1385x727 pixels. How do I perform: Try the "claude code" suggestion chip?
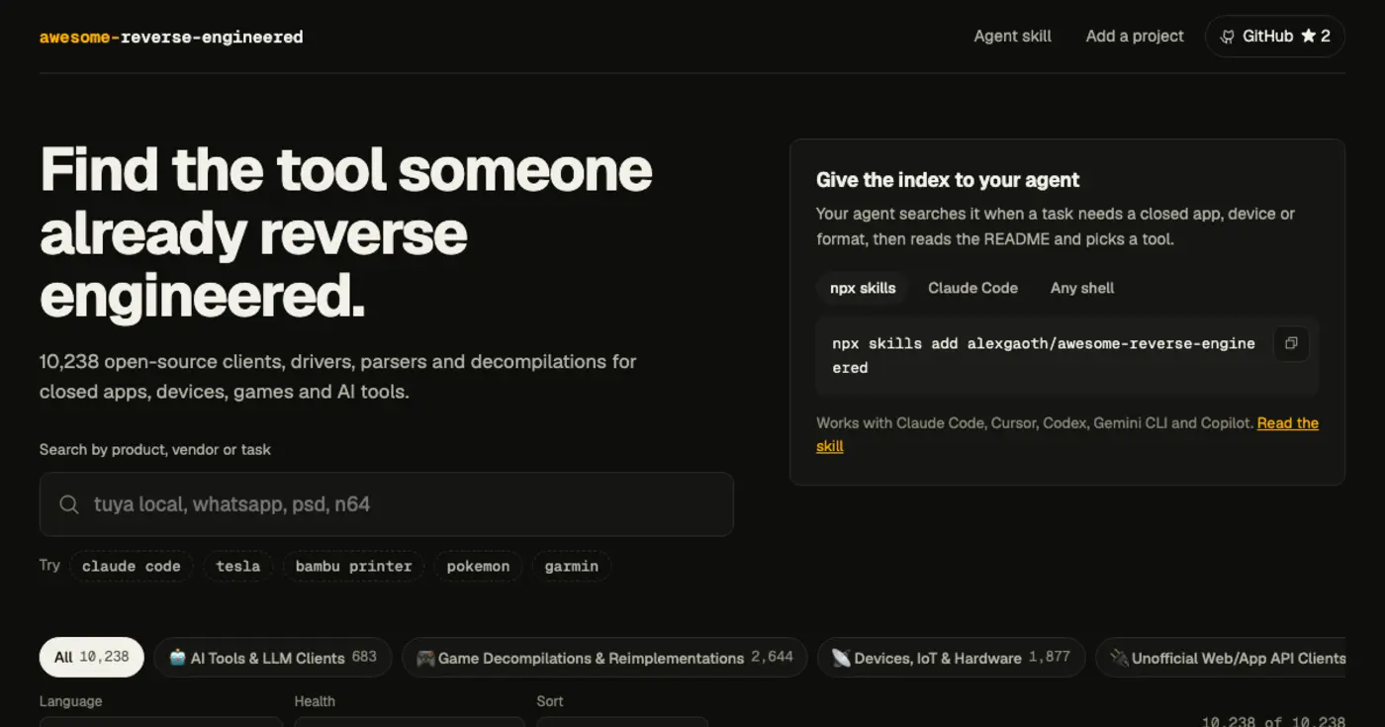coord(132,567)
